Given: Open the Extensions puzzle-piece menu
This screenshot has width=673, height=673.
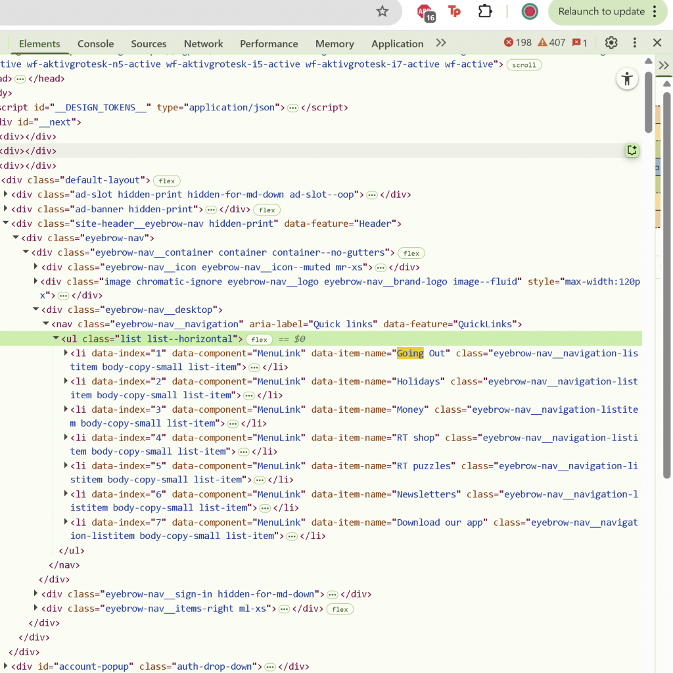Looking at the screenshot, I should pos(485,11).
